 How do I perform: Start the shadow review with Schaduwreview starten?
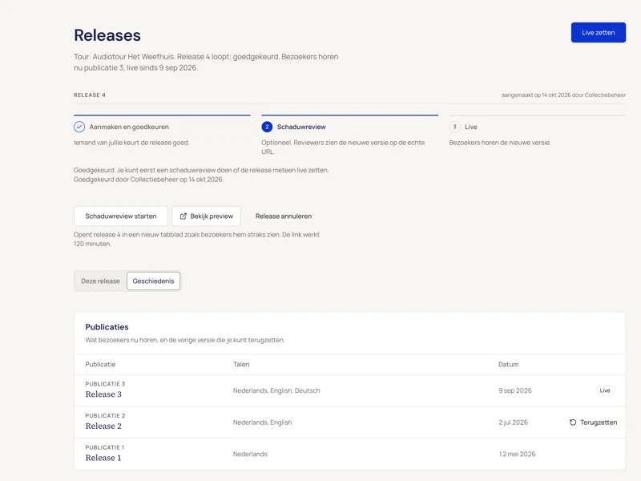121,216
